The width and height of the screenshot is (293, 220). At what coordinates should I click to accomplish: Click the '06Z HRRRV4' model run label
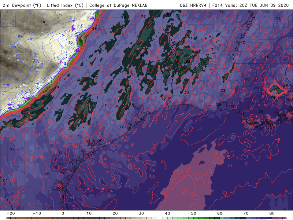click(x=193, y=5)
